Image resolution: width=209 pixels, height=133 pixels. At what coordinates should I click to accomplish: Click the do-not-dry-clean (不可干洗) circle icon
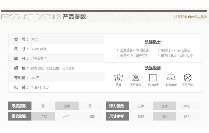(188, 78)
